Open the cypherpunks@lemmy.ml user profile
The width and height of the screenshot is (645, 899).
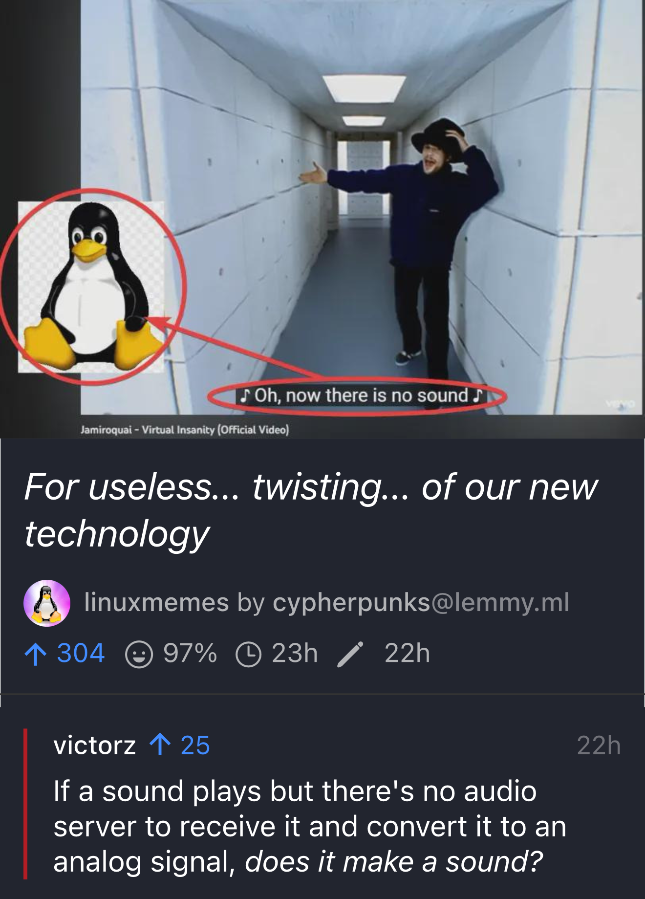(x=421, y=602)
